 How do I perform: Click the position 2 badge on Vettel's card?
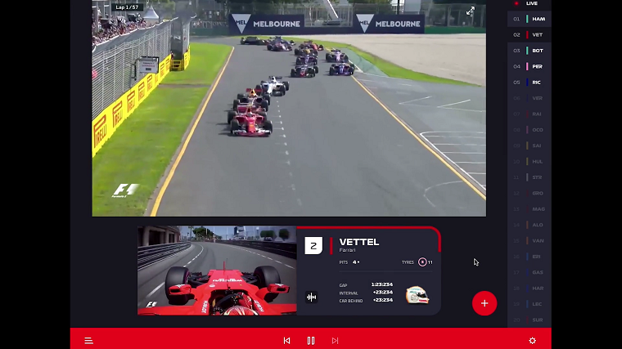313,245
